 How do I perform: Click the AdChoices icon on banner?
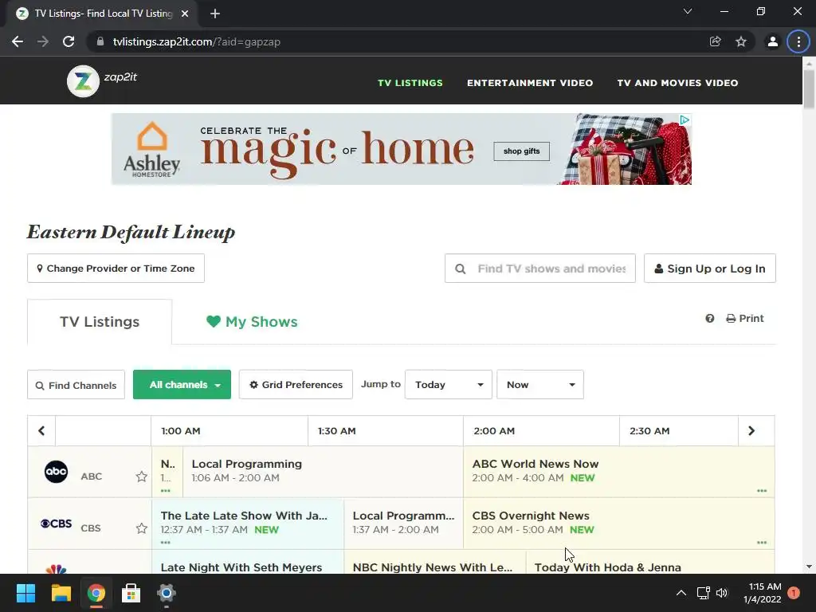click(x=685, y=120)
